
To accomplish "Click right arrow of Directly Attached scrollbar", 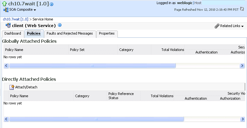I will pyautogui.click(x=243, y=119).
